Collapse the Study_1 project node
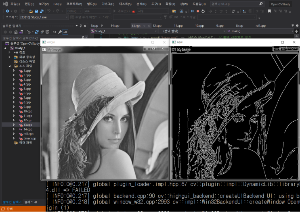Screen dimensions: 300x212 5,48
